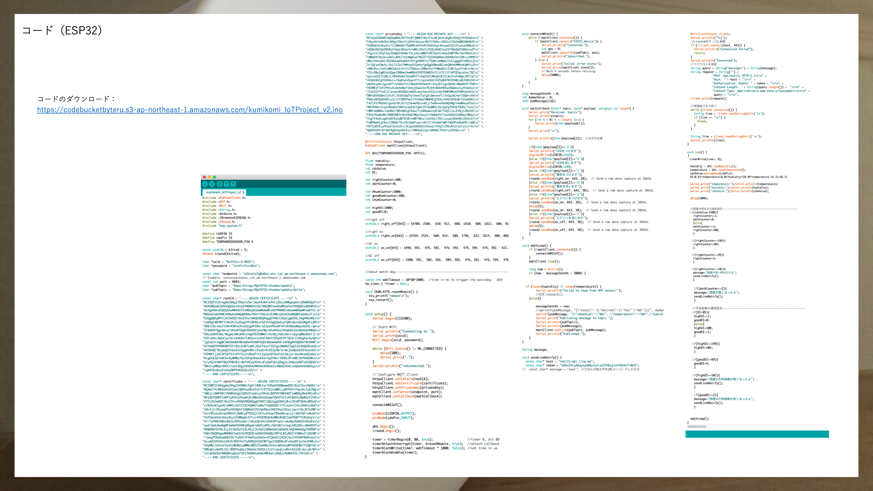Click the Verify checkmark button in Arduino toolbar
Viewport: 873px width, 491px height.
point(205,184)
